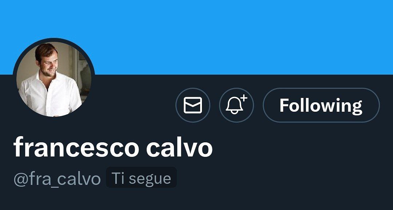
Task: Enable tweet notifications with bell icon
Action: pos(237,105)
